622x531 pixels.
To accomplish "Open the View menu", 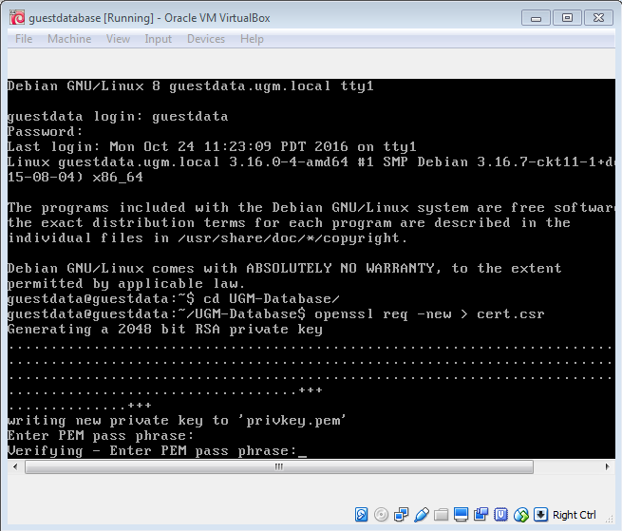I will coord(119,39).
